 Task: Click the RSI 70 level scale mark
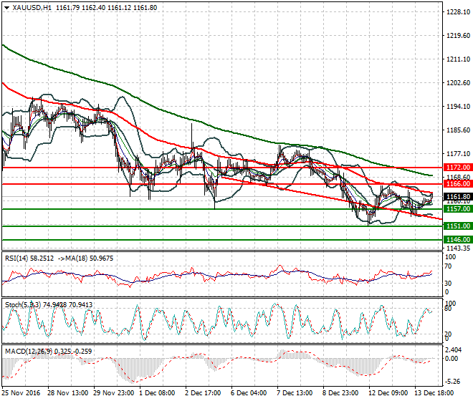pos(448,266)
